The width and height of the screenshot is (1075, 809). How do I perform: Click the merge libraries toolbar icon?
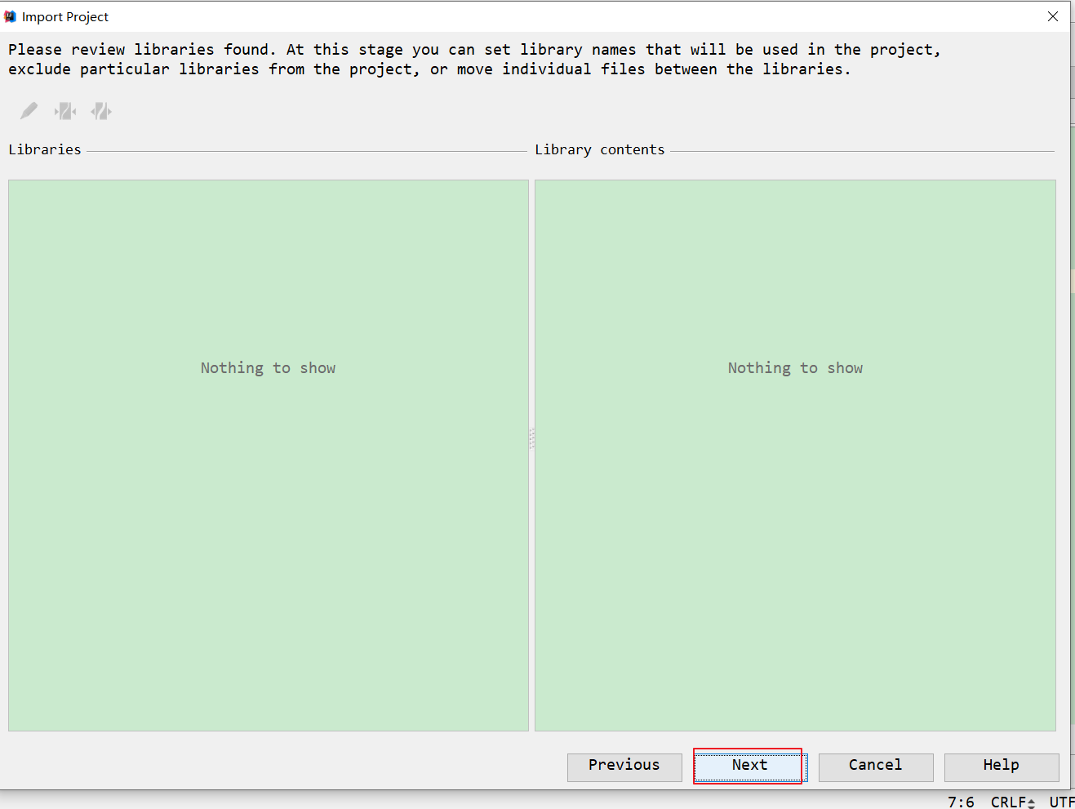(65, 111)
